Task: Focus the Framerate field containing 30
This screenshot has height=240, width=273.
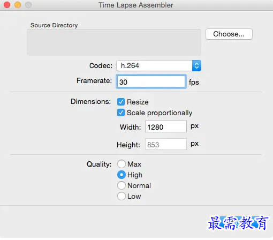Action: coord(151,82)
